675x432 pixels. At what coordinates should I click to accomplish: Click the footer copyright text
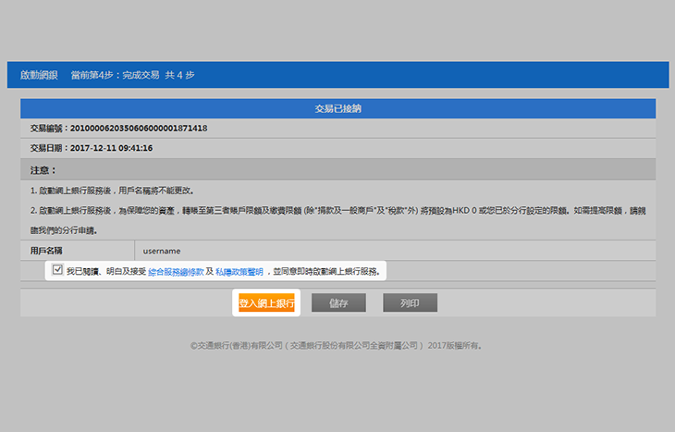[x=337, y=345]
